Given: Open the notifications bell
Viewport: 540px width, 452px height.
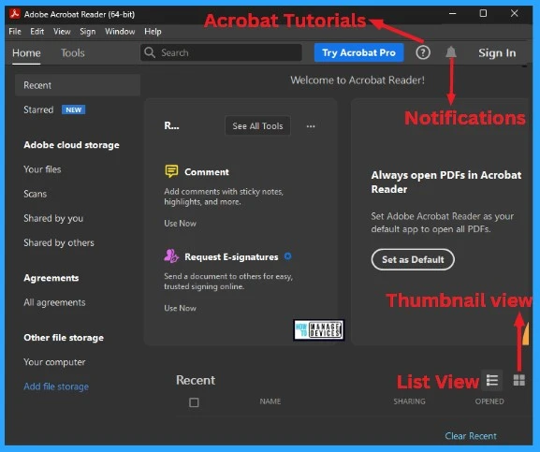Looking at the screenshot, I should coord(451,52).
